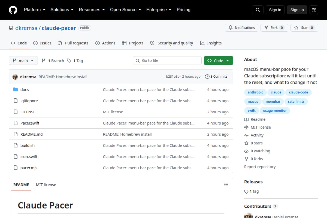Click the pulse icon beside Activity
The image size is (327, 218).
pos(246,135)
